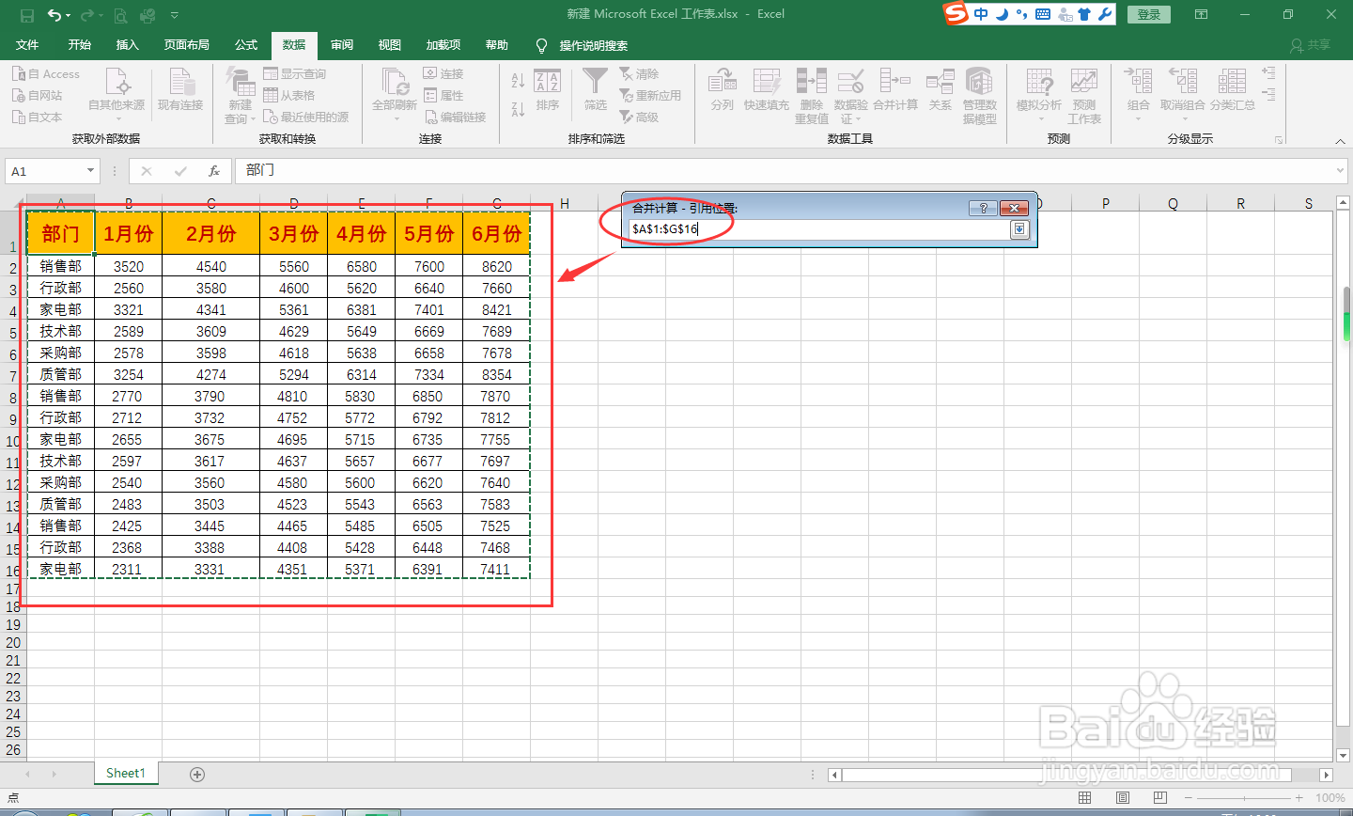Expand Ungroup (取消组合) dropdown
1353x816 pixels.
pos(1183,118)
